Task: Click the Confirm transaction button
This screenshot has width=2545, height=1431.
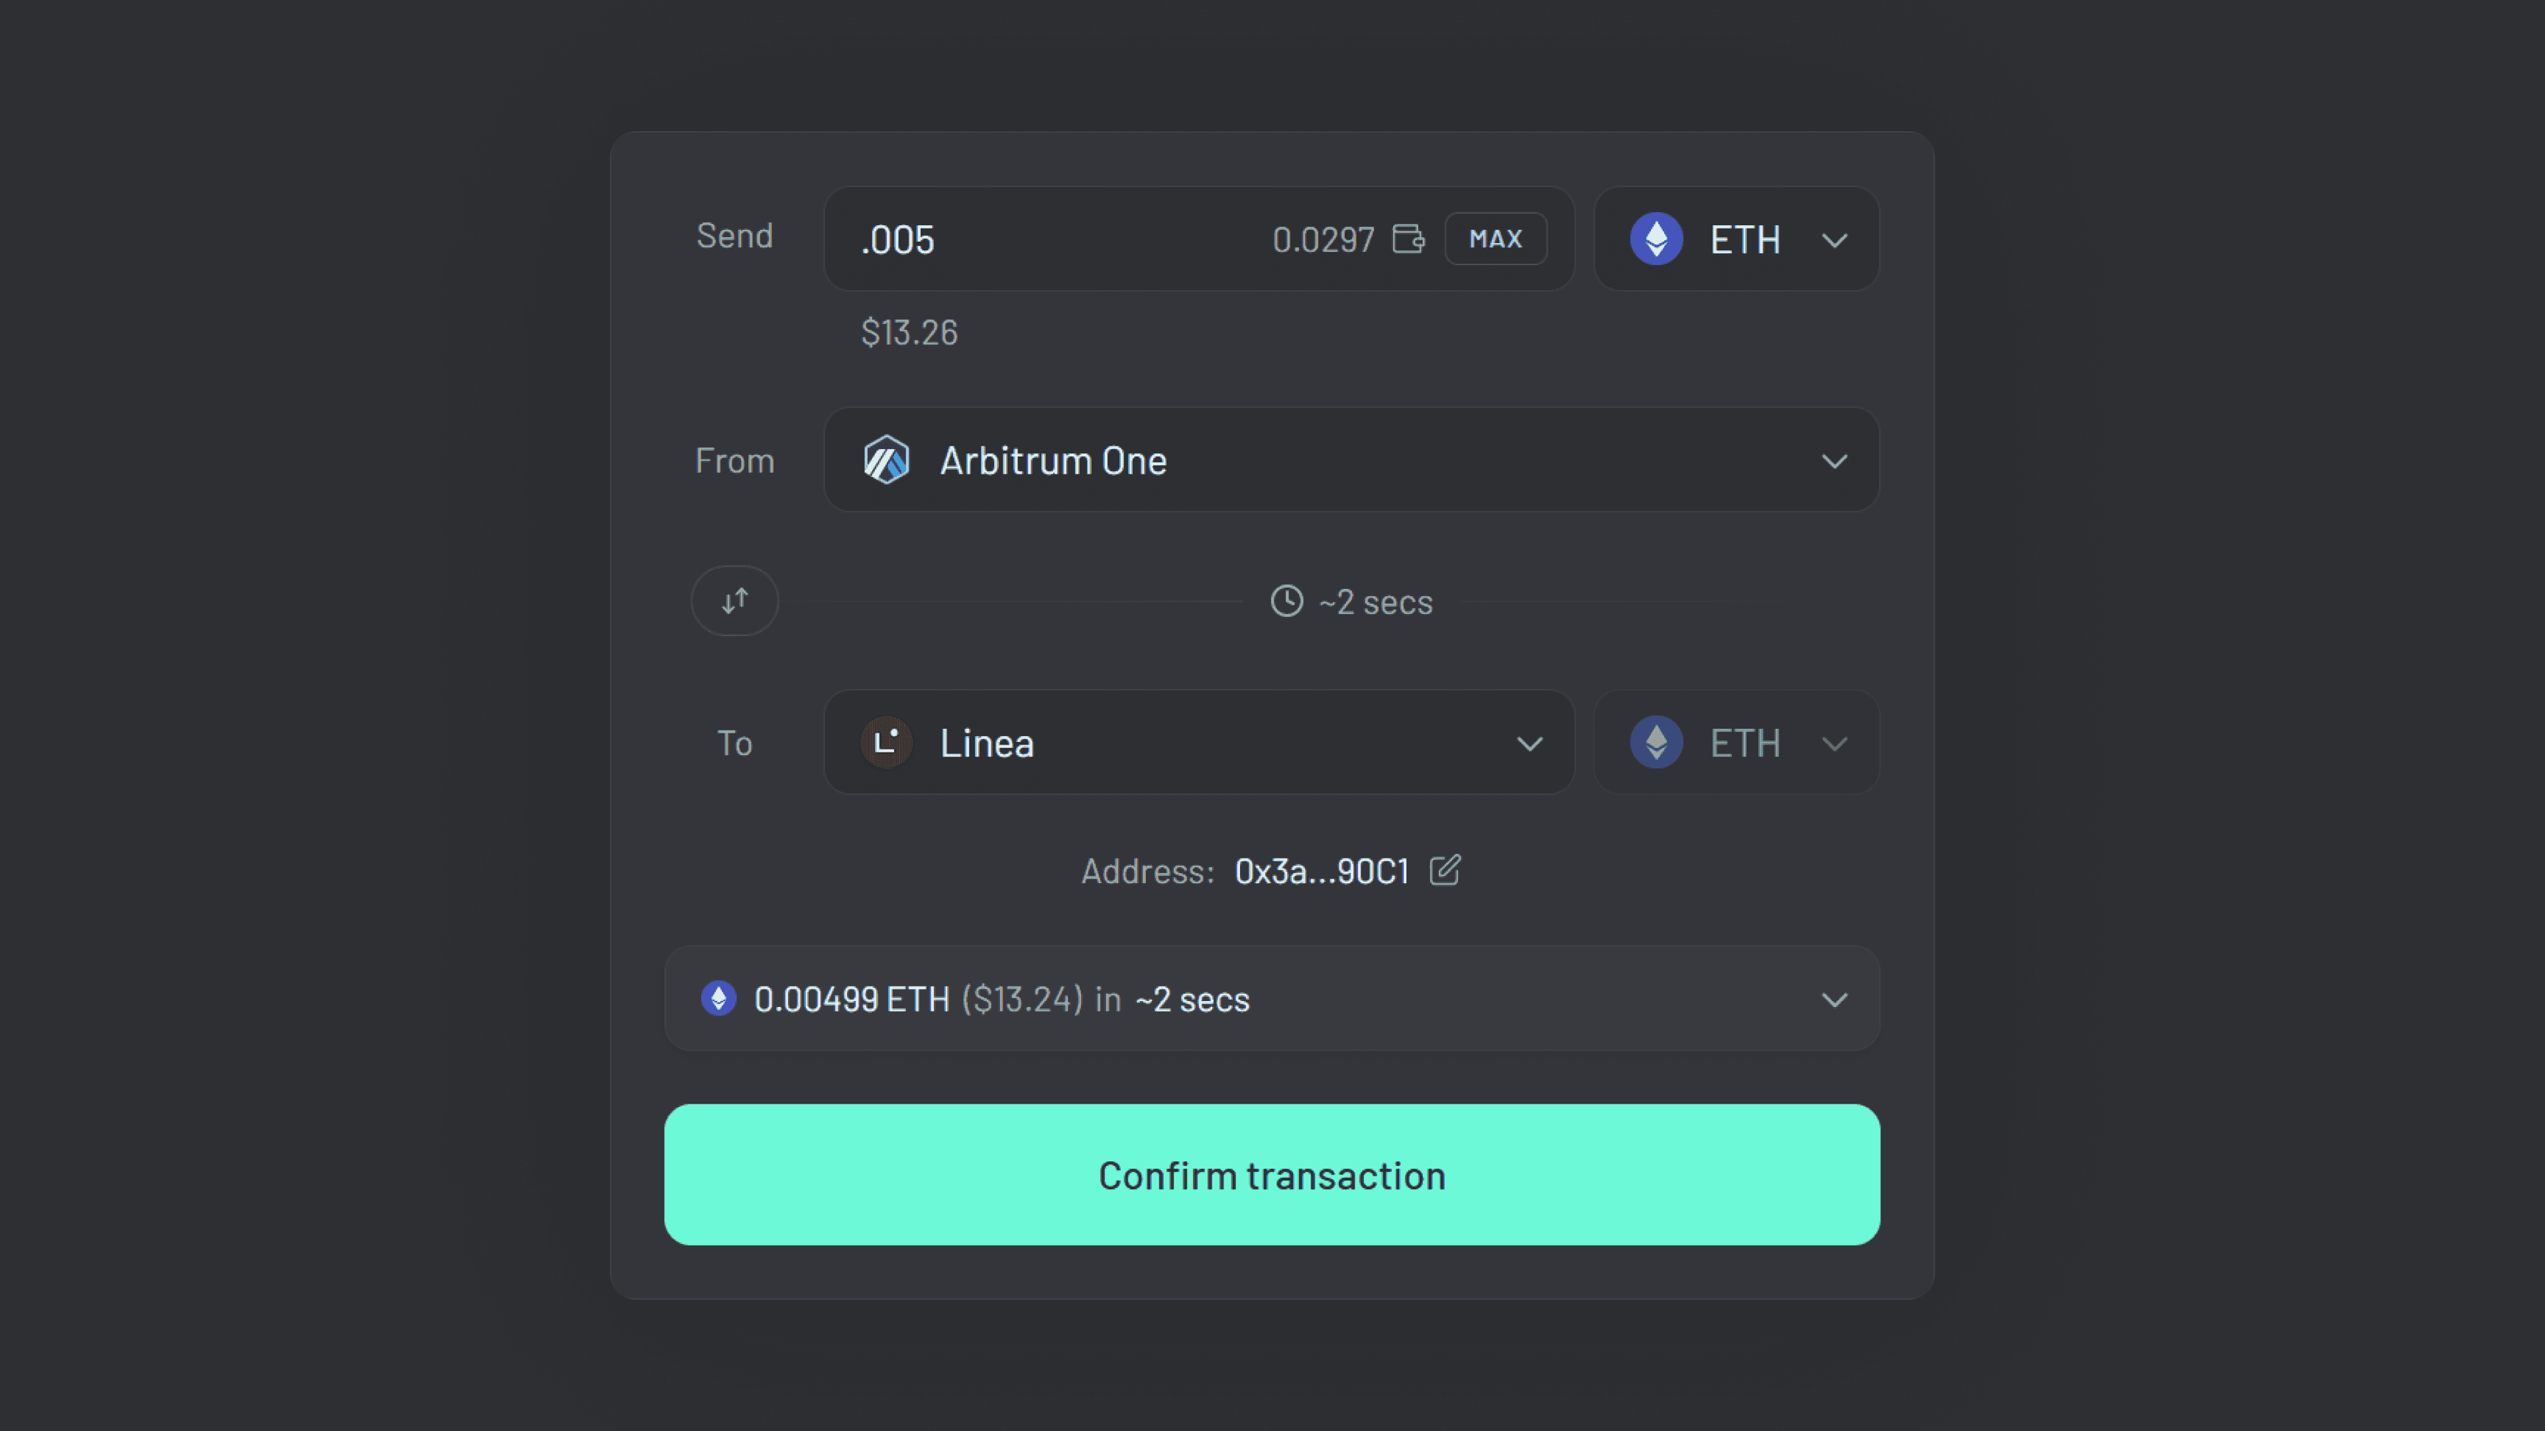Action: [1272, 1174]
